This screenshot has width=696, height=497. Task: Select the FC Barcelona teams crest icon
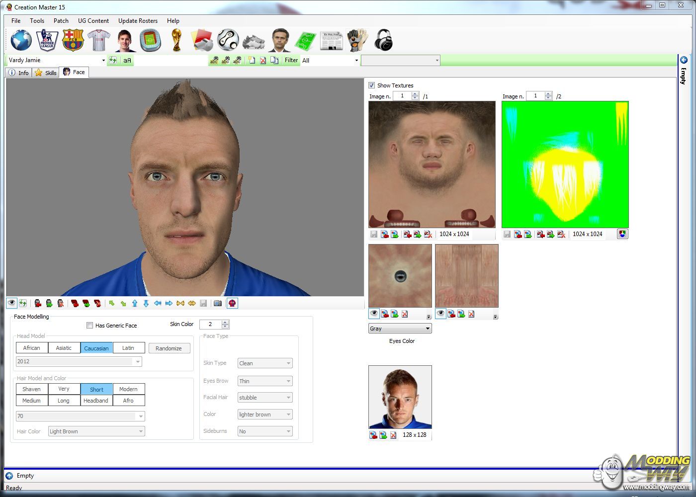pyautogui.click(x=73, y=40)
